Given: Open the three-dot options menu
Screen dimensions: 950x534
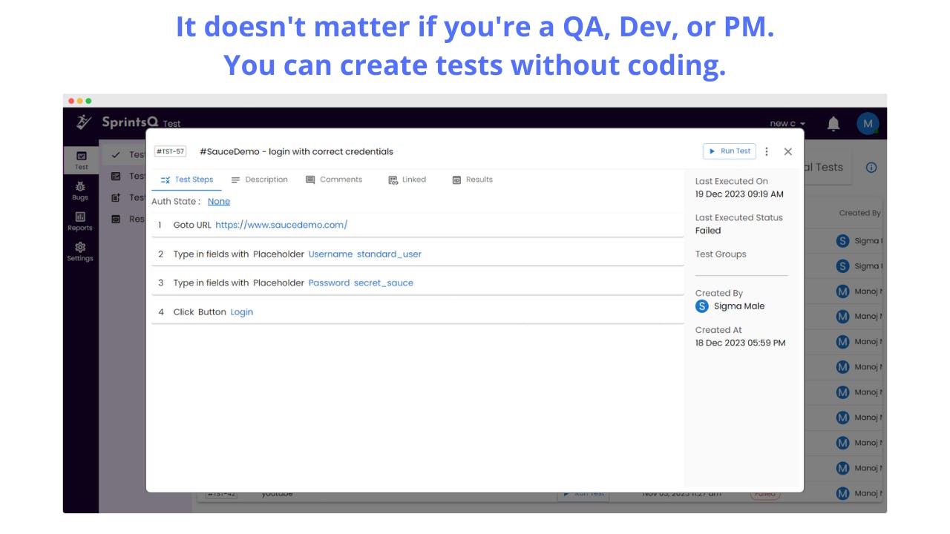Looking at the screenshot, I should pyautogui.click(x=767, y=151).
